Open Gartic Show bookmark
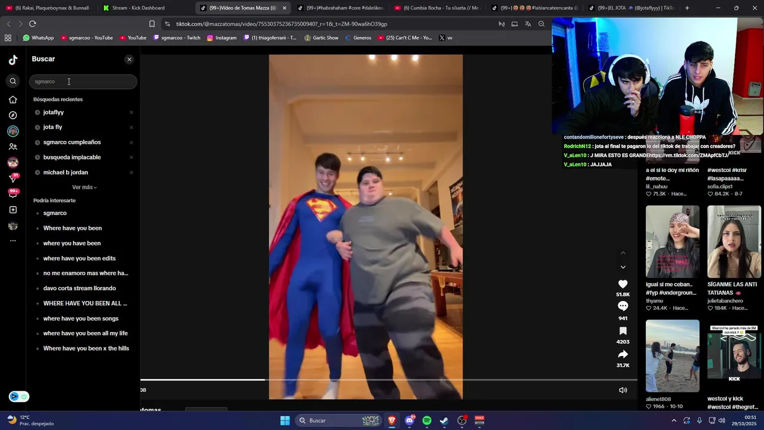Viewport: 764px width, 430px height. pyautogui.click(x=321, y=38)
